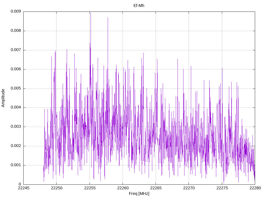Click the y-axis tick label 0.003

pos(16,127)
